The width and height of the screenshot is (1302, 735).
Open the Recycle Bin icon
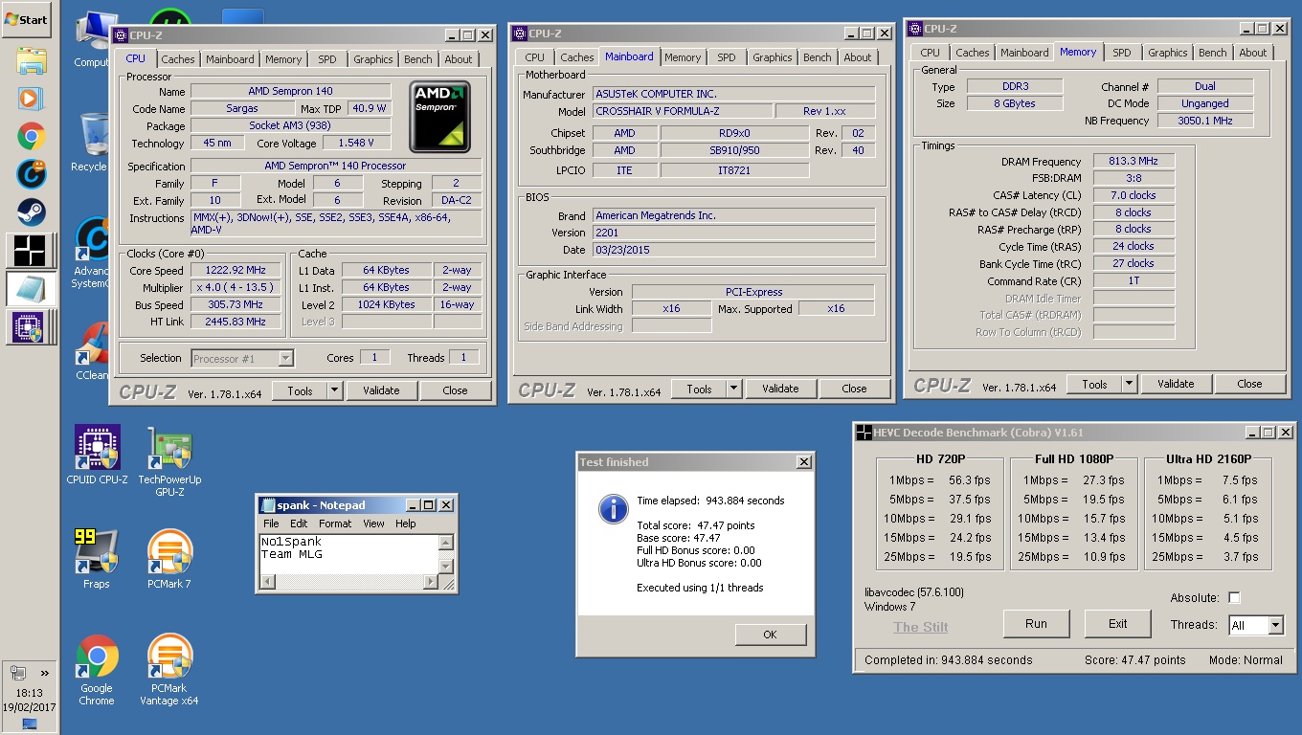click(91, 142)
